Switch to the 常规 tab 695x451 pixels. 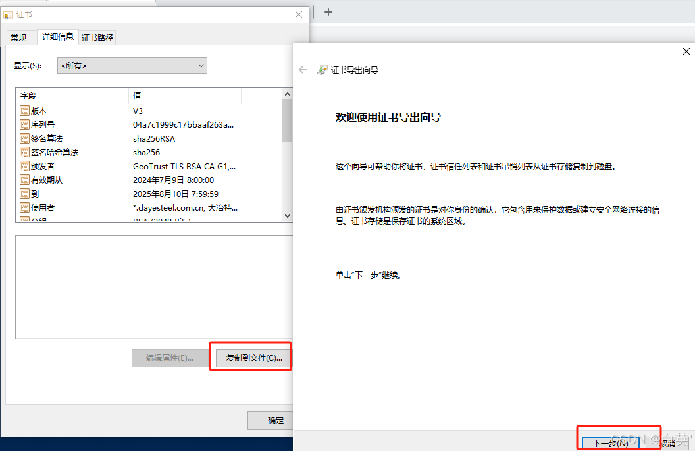18,37
